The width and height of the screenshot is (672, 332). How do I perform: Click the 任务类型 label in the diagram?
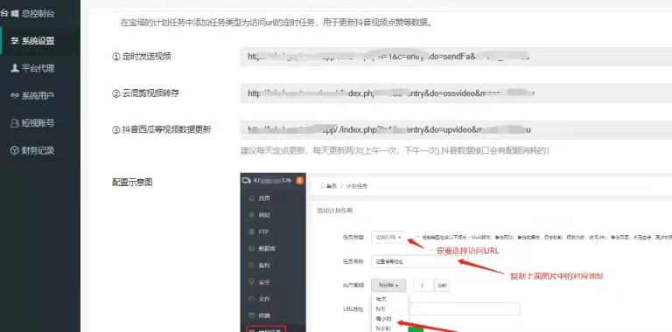coord(353,237)
